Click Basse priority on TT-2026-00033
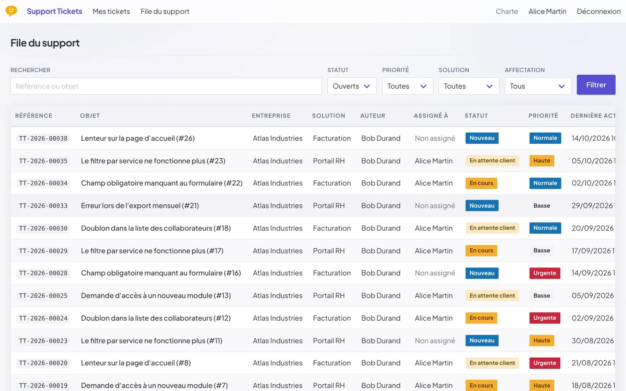Image resolution: width=626 pixels, height=391 pixels. 541,206
